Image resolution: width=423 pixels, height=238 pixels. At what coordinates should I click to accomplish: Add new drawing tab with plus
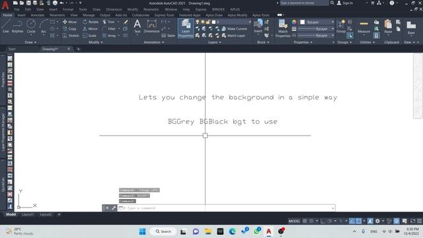pos(79,49)
